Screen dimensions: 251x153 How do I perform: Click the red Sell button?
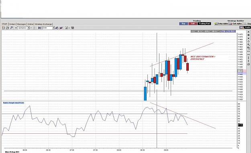pos(193,24)
